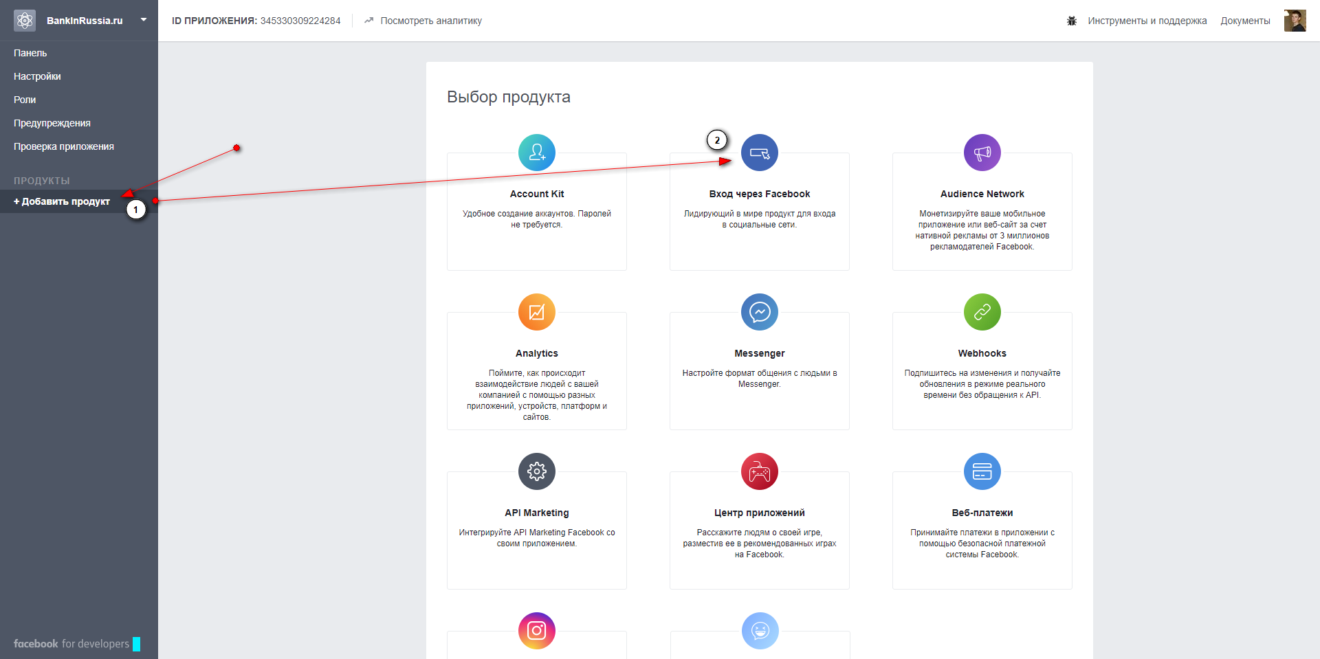Open the API Marketing gear icon

point(537,471)
